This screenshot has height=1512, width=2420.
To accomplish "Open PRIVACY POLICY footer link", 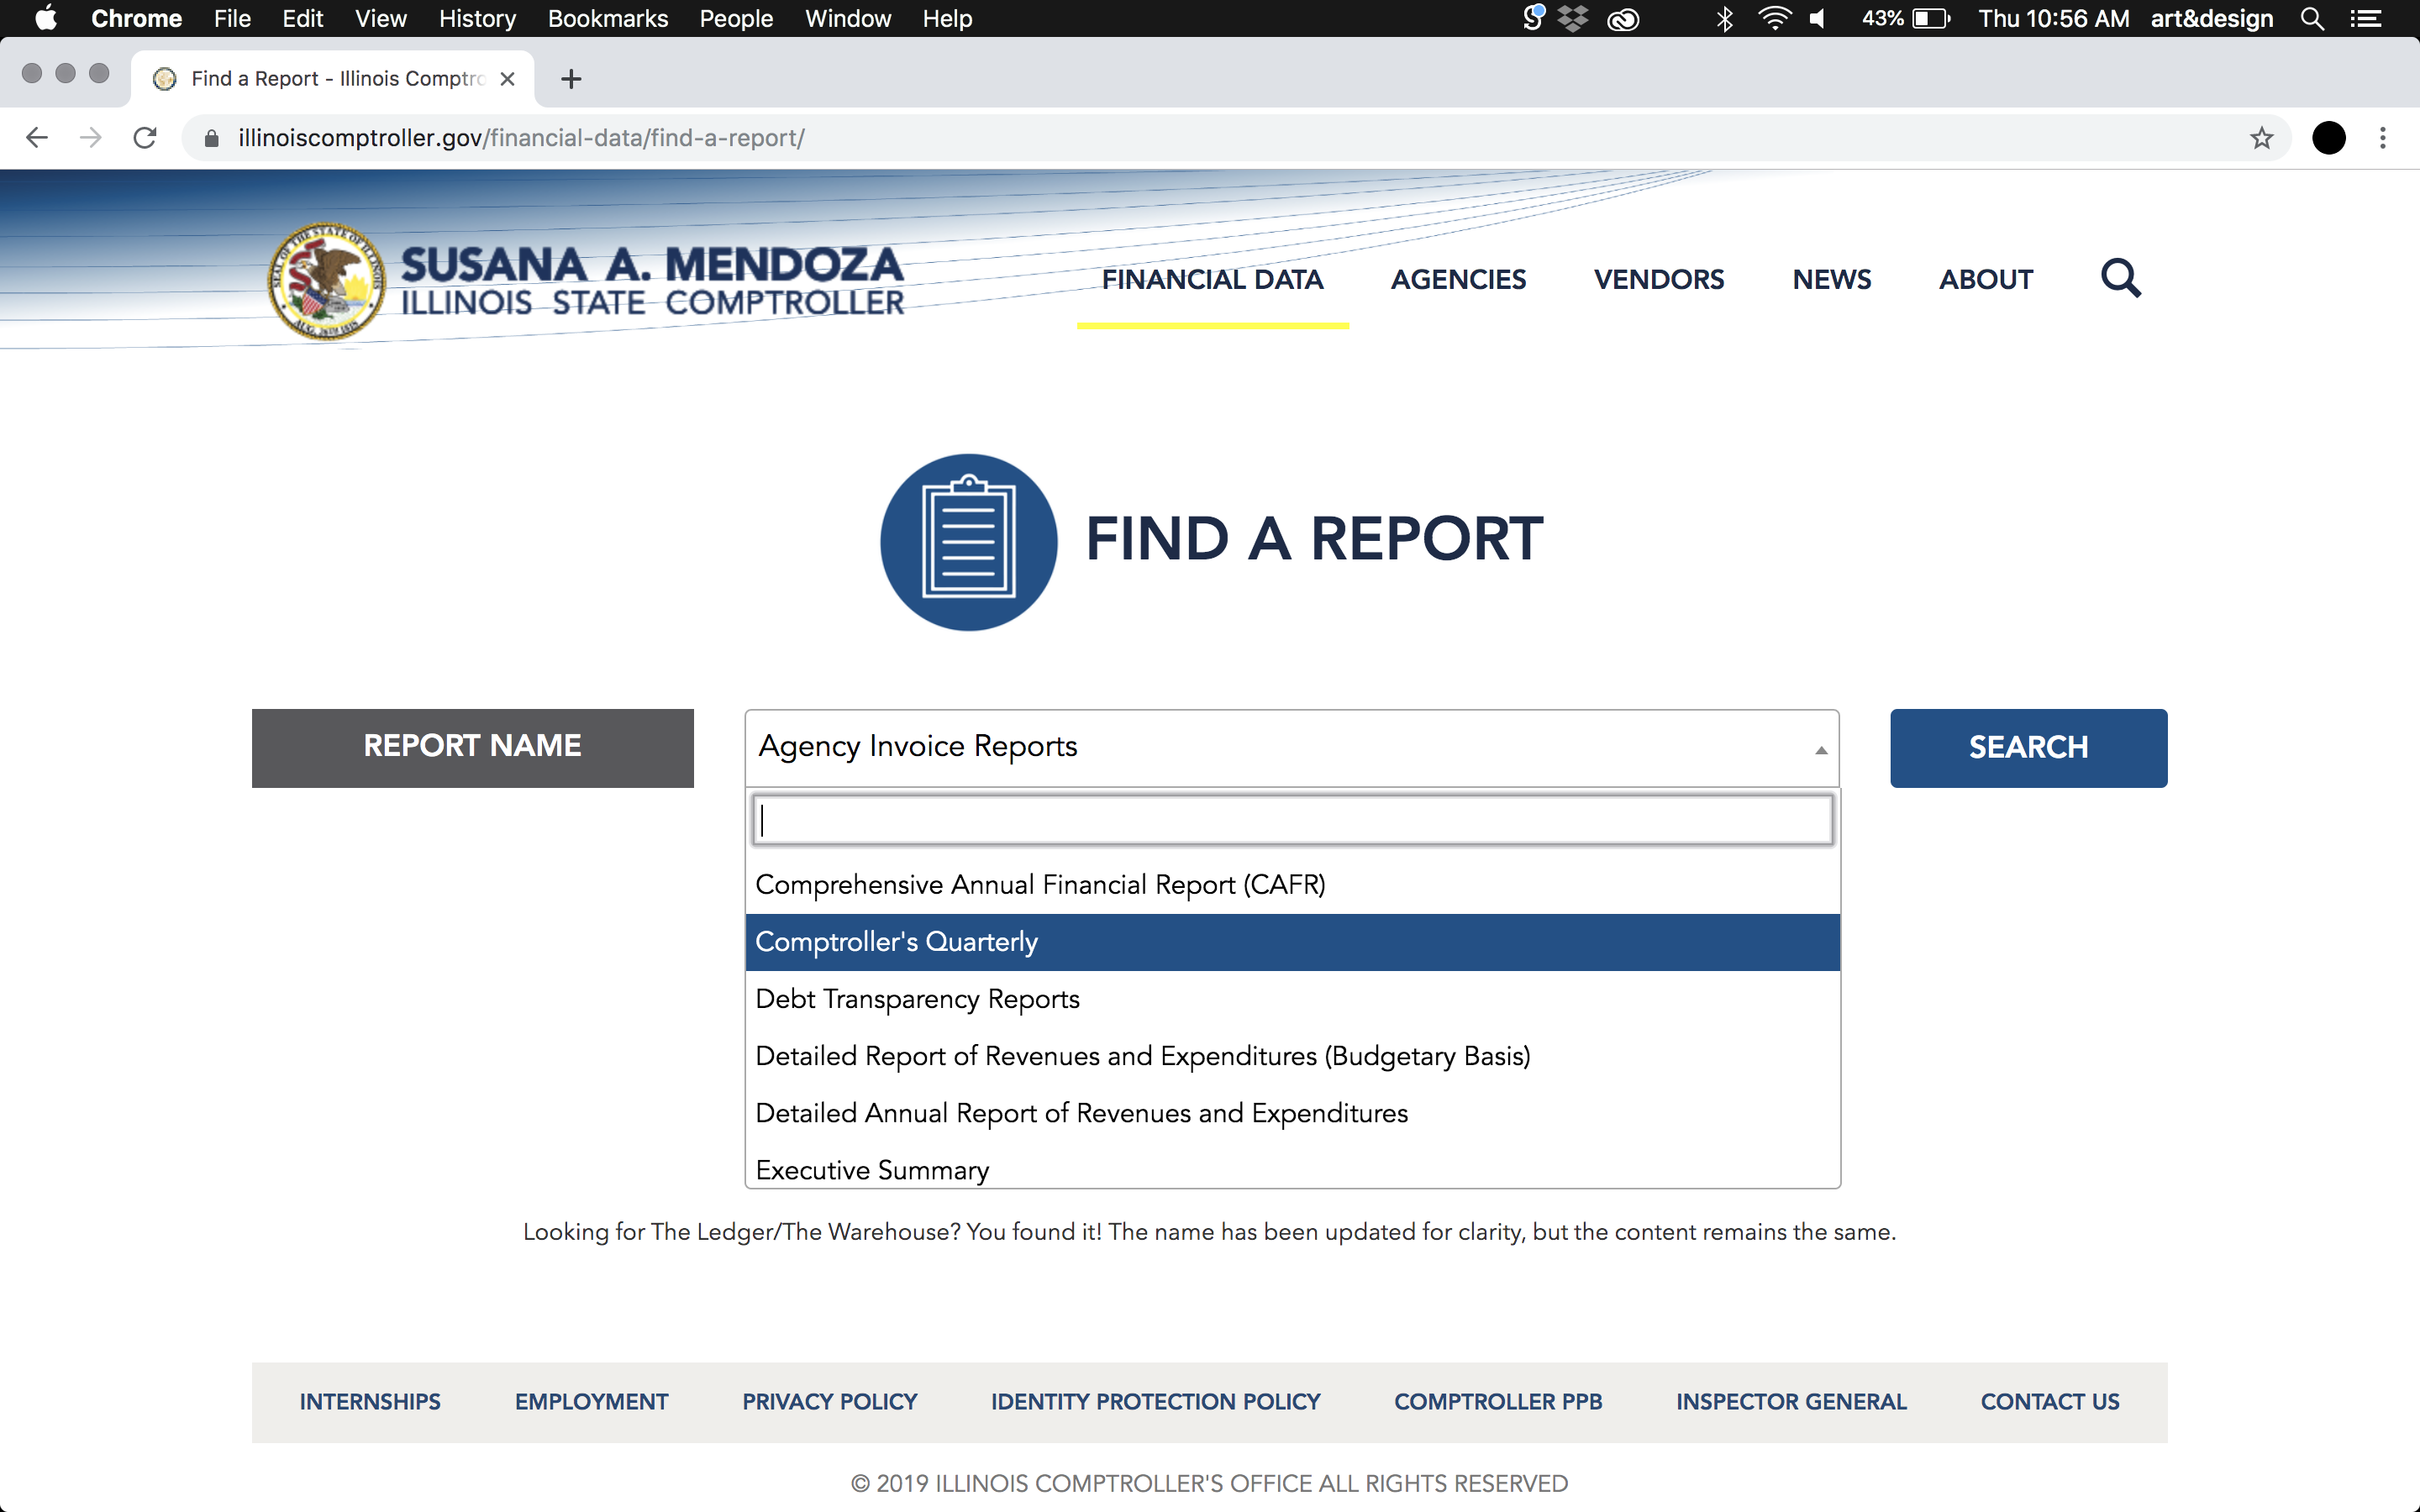I will coord(829,1401).
